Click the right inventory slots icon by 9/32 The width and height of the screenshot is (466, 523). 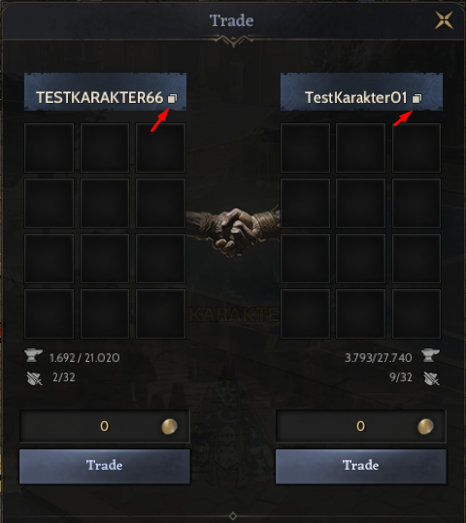pyautogui.click(x=432, y=378)
